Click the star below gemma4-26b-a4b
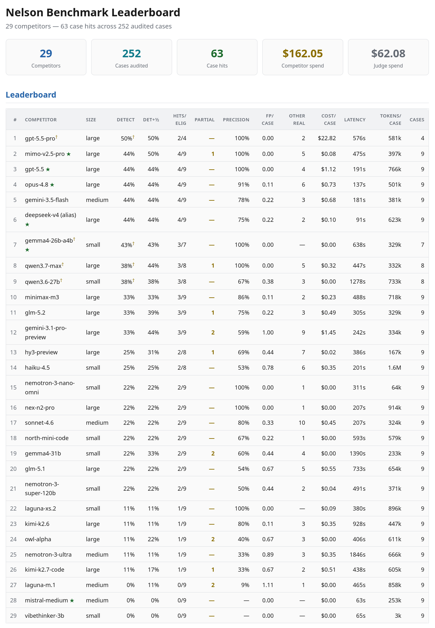435x628 pixels. pos(27,249)
